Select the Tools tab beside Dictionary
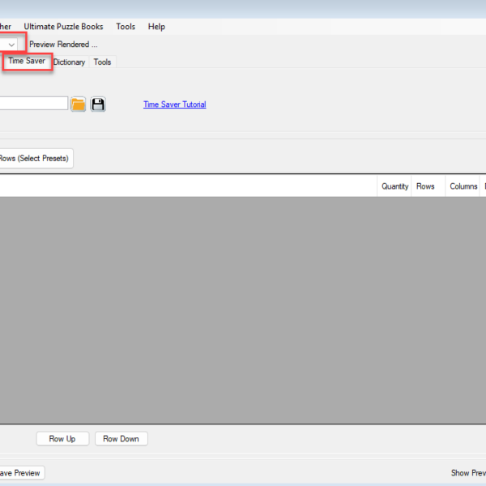Screen dimensions: 486x486 click(x=102, y=62)
